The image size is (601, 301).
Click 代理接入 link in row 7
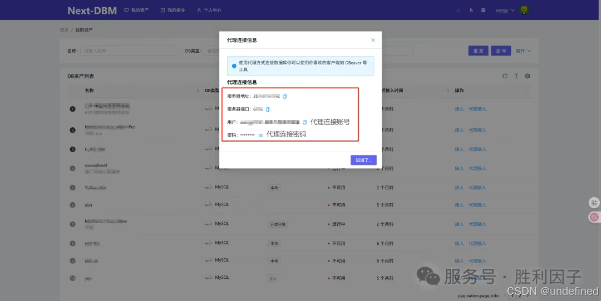tap(477, 224)
